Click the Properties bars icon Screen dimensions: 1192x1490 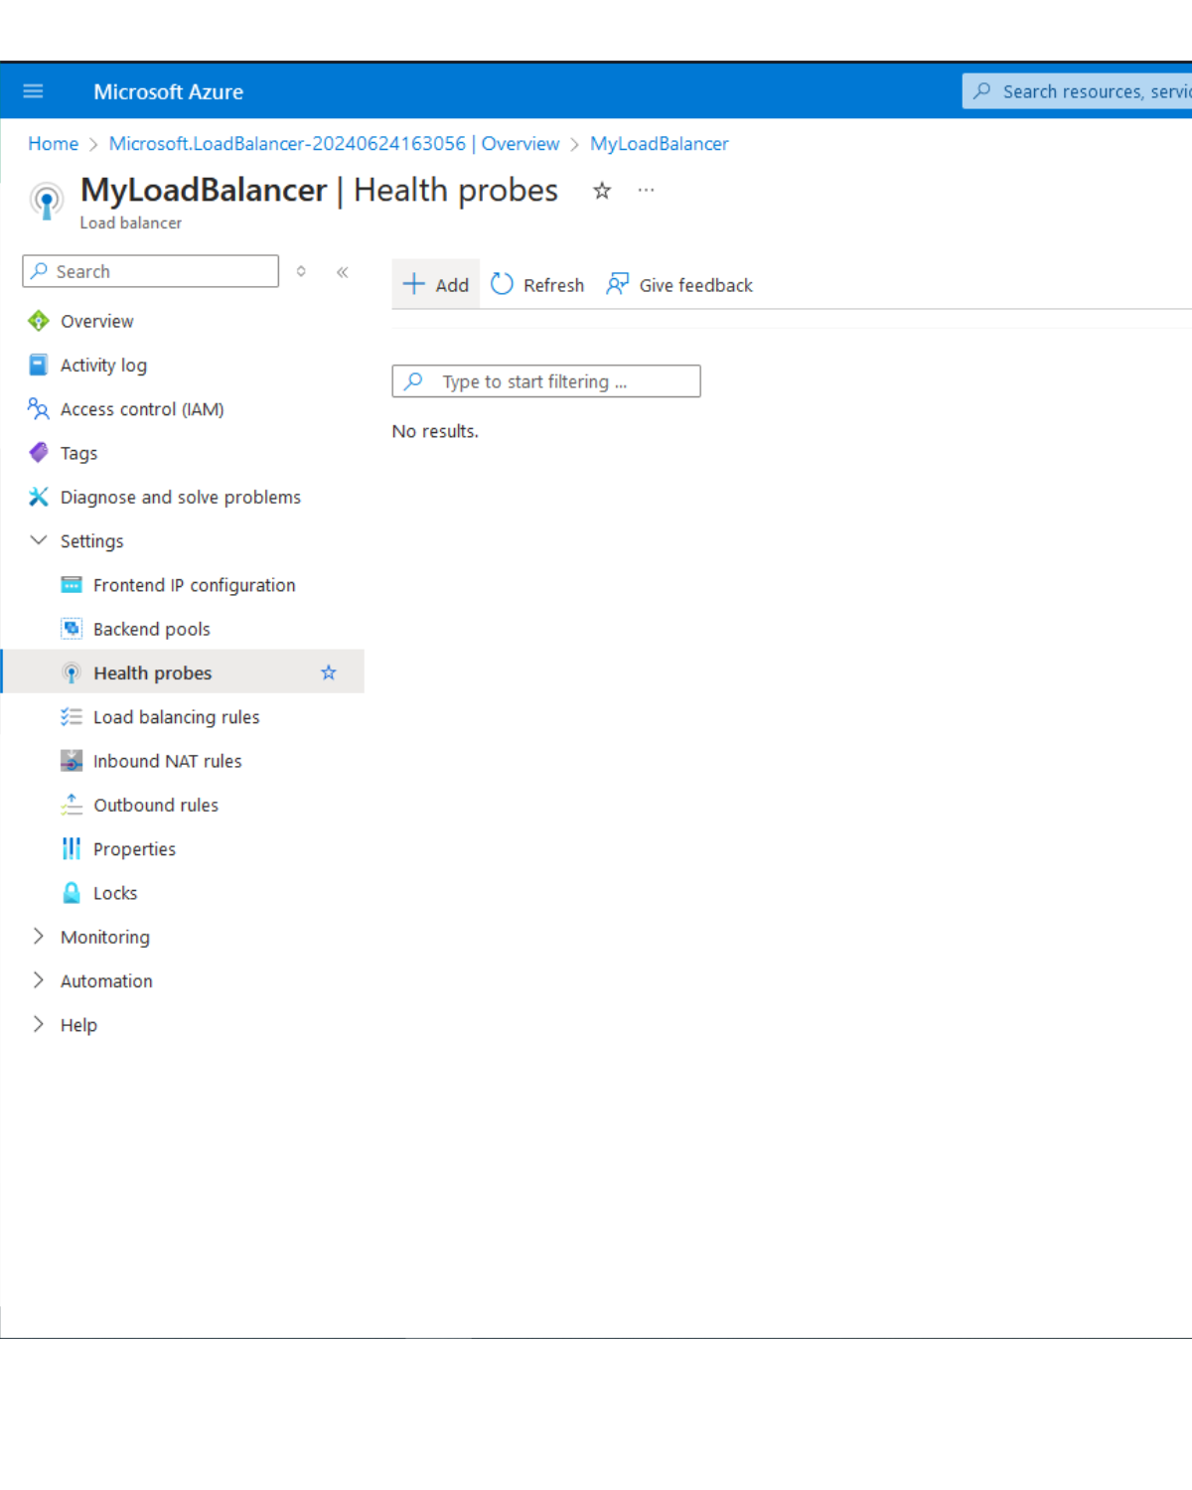tap(72, 848)
